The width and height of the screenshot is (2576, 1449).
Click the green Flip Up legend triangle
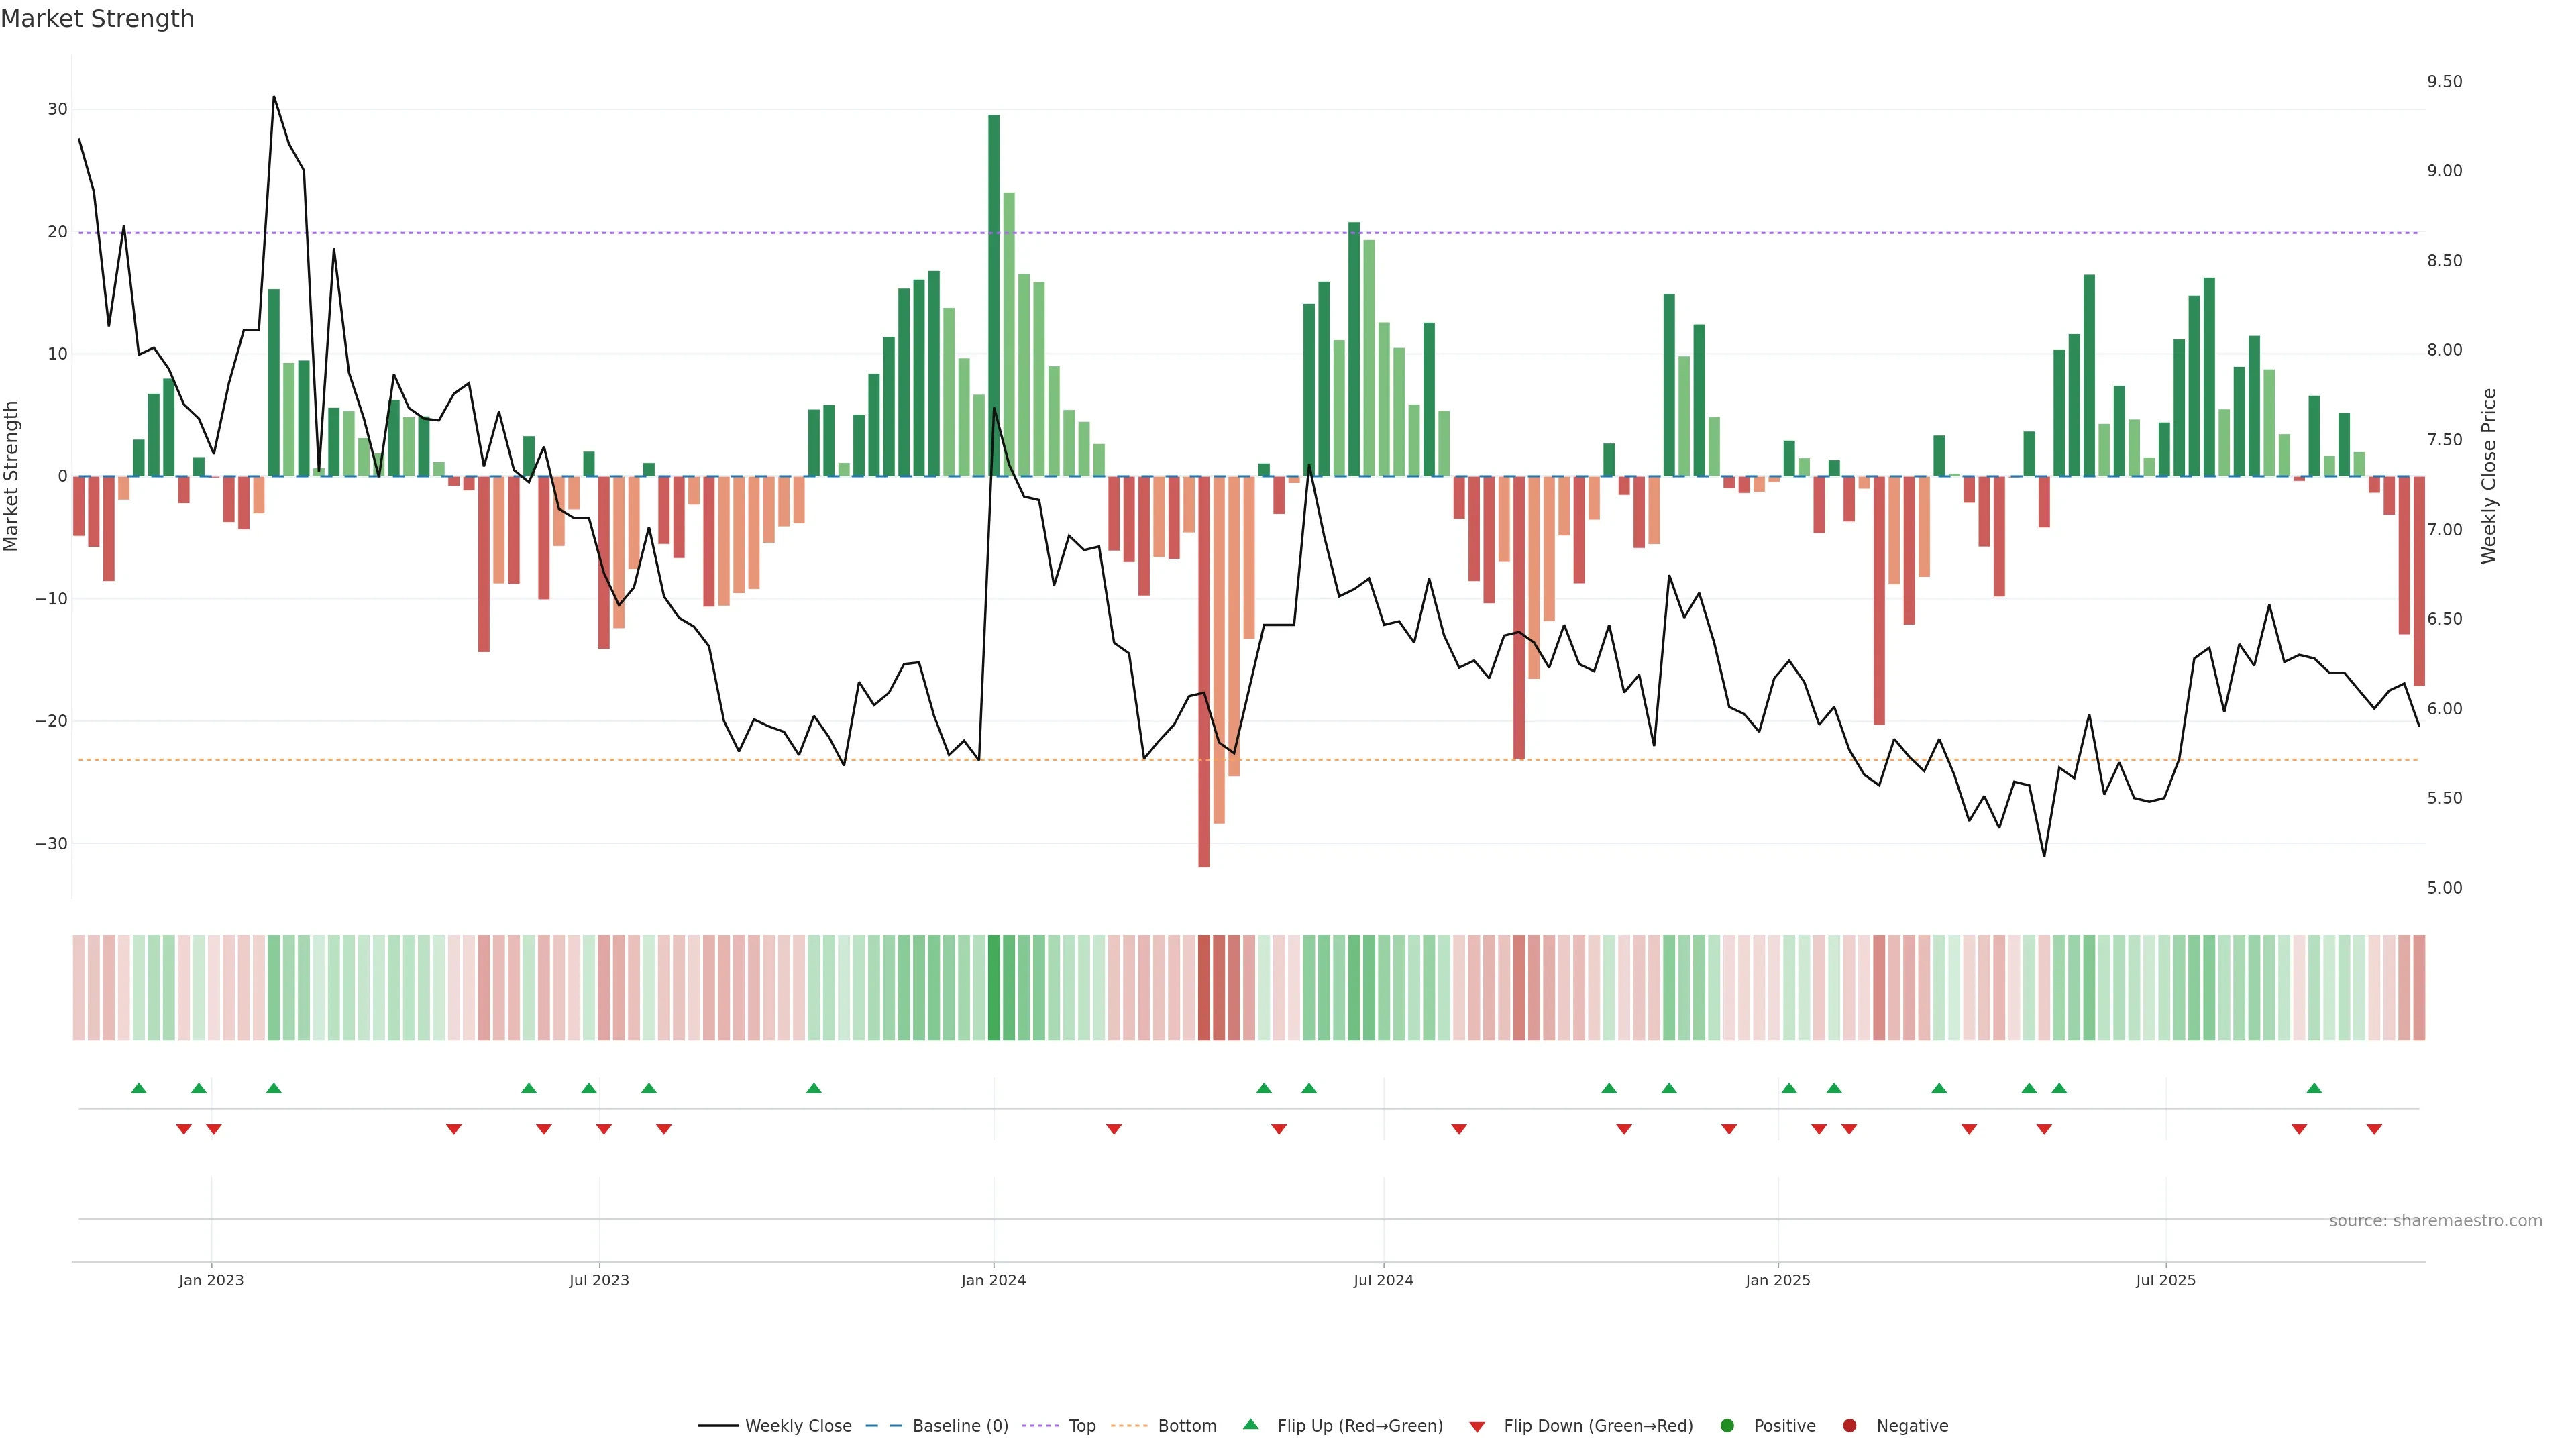click(x=1250, y=1424)
